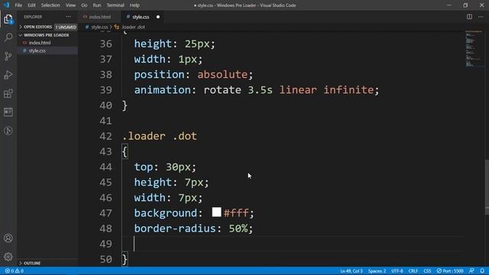Screen dimensions: 489x275
Task: Click the notifications bell in status bar
Action: [x=482, y=271]
